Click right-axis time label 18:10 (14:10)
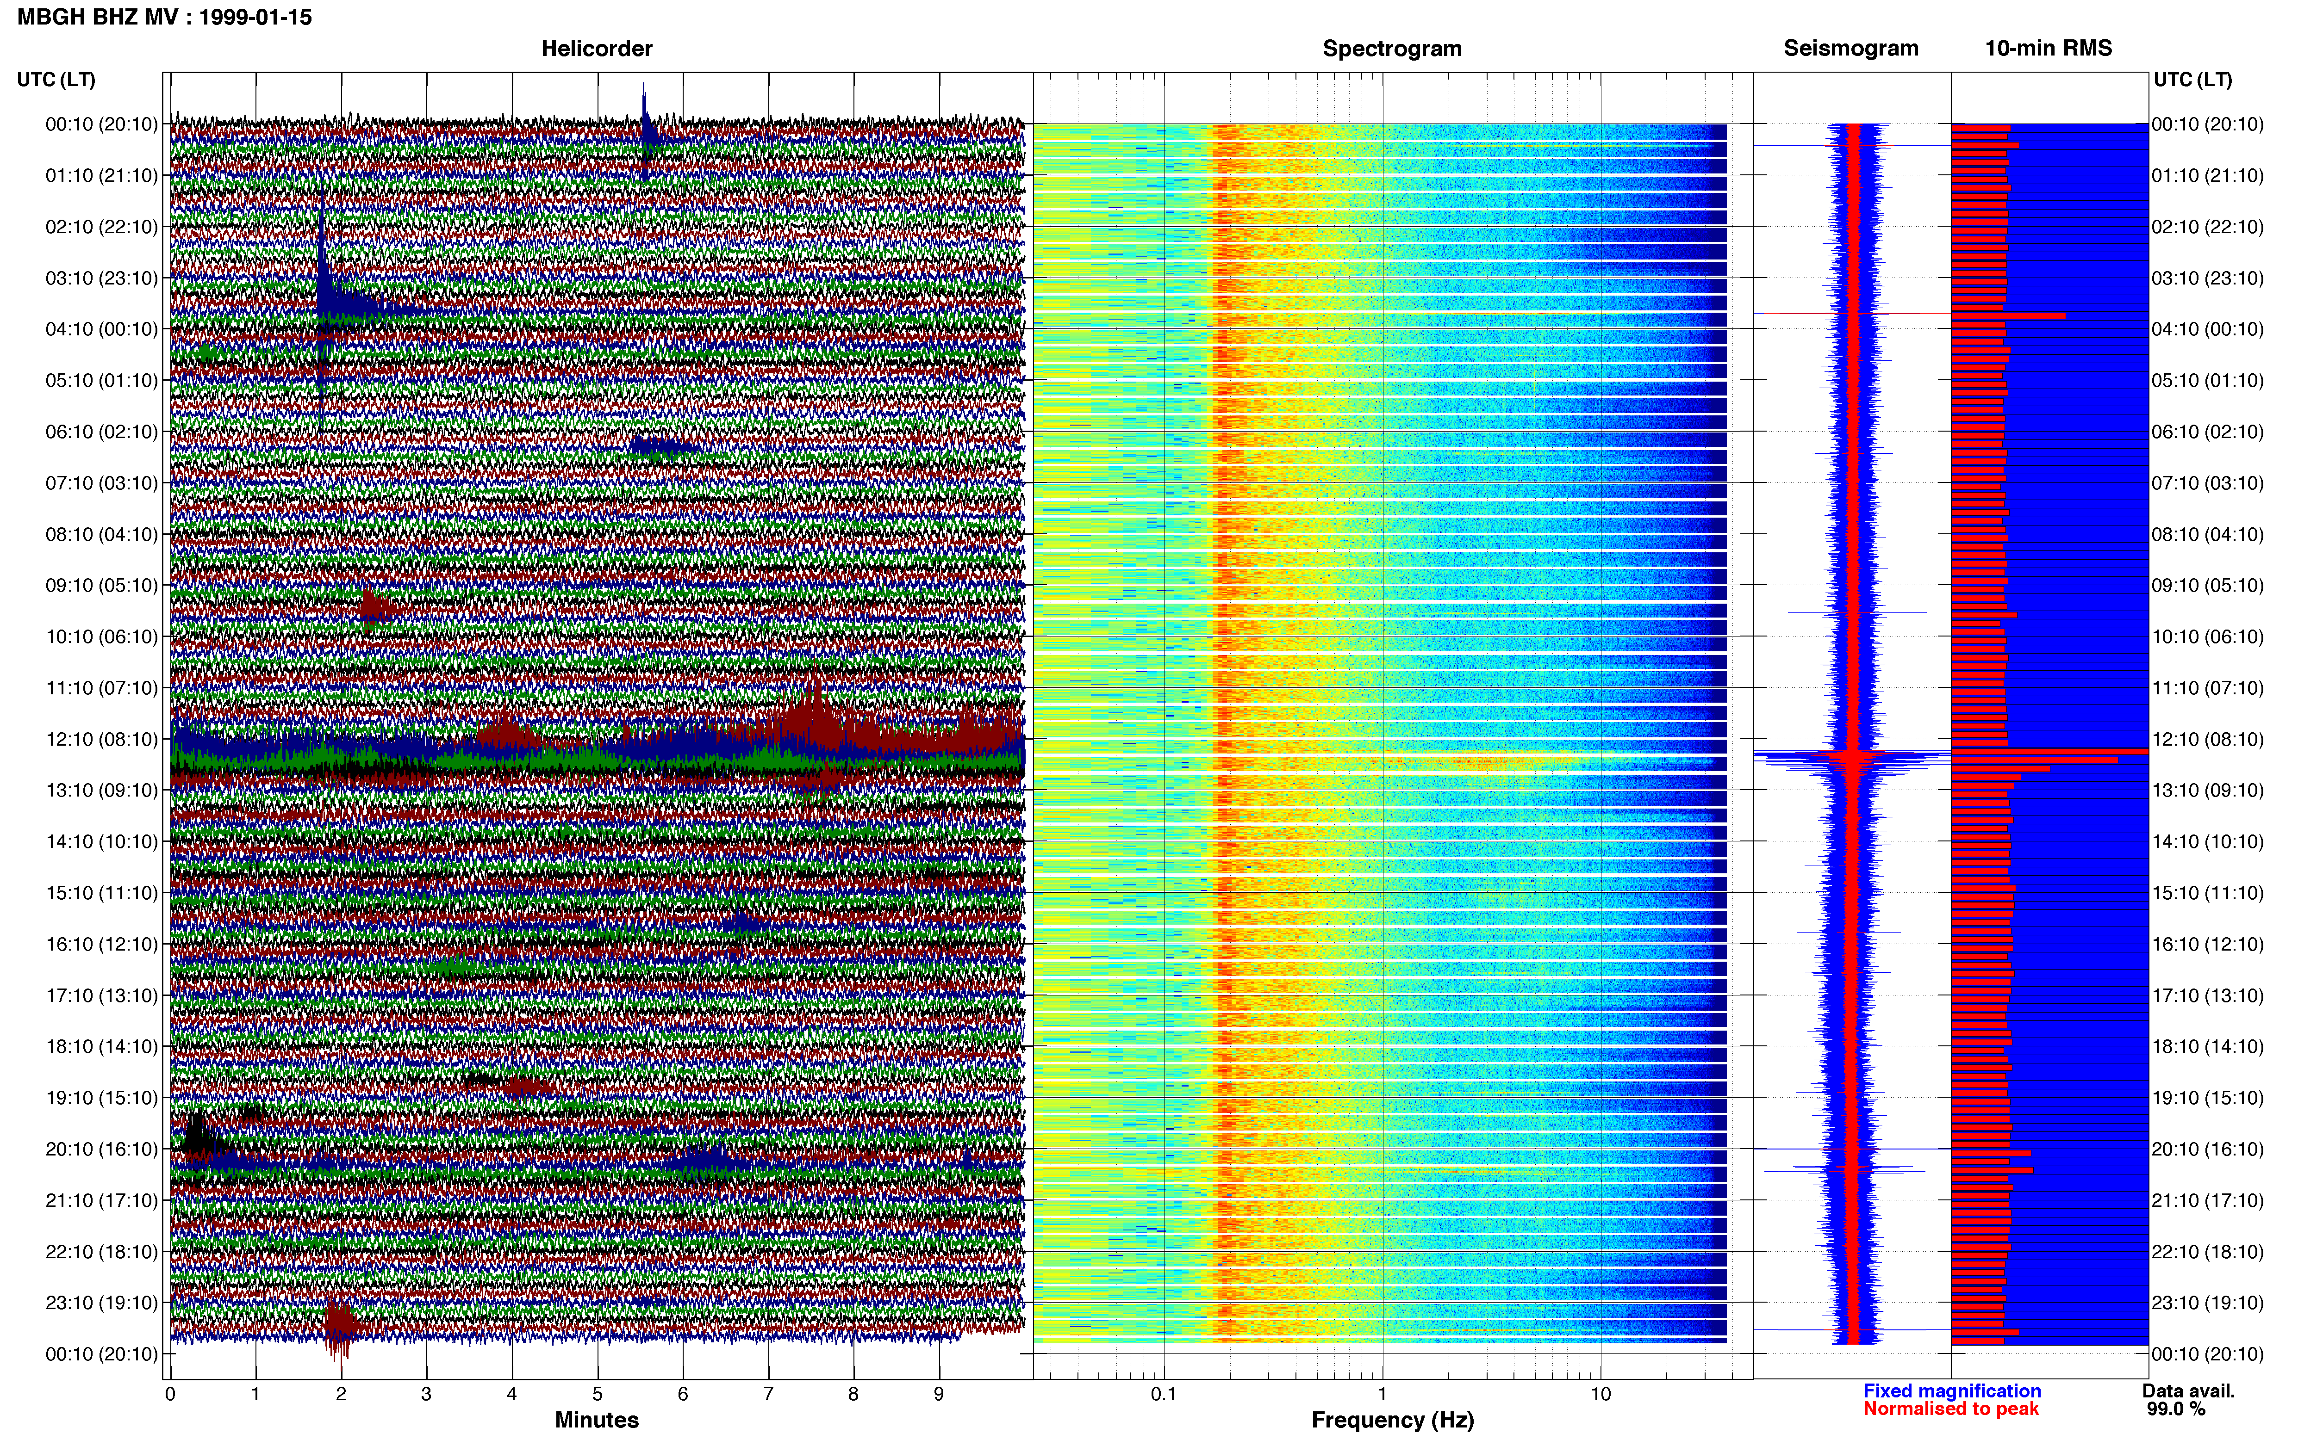 (2208, 1047)
